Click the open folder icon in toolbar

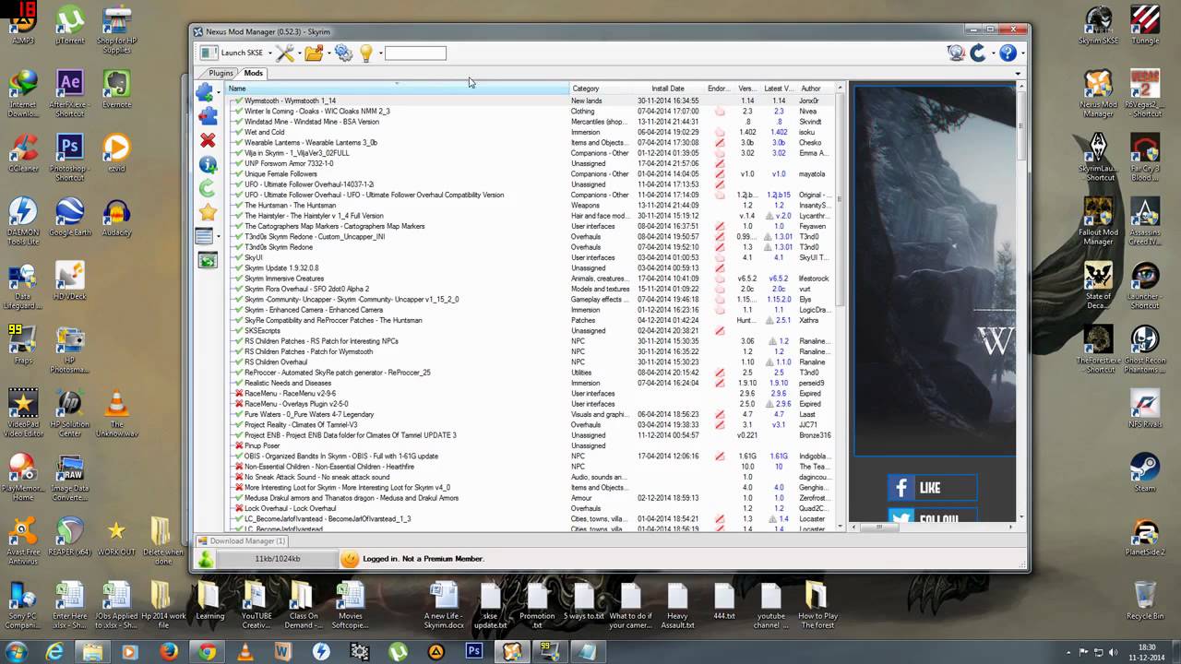coord(314,53)
